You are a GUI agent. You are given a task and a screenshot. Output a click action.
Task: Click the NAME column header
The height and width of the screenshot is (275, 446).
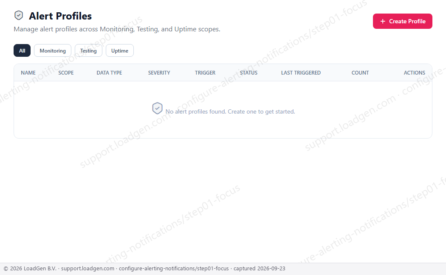pyautogui.click(x=28, y=72)
